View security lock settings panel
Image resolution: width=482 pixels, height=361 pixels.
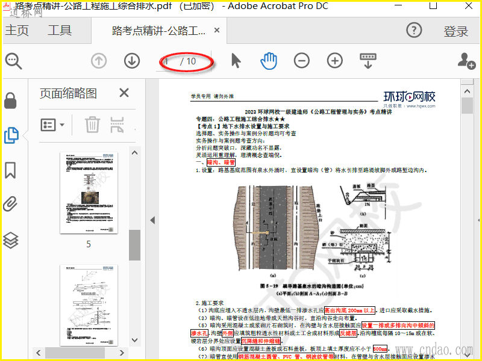[10, 100]
